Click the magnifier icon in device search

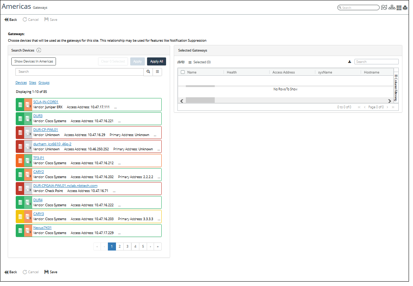(x=148, y=72)
